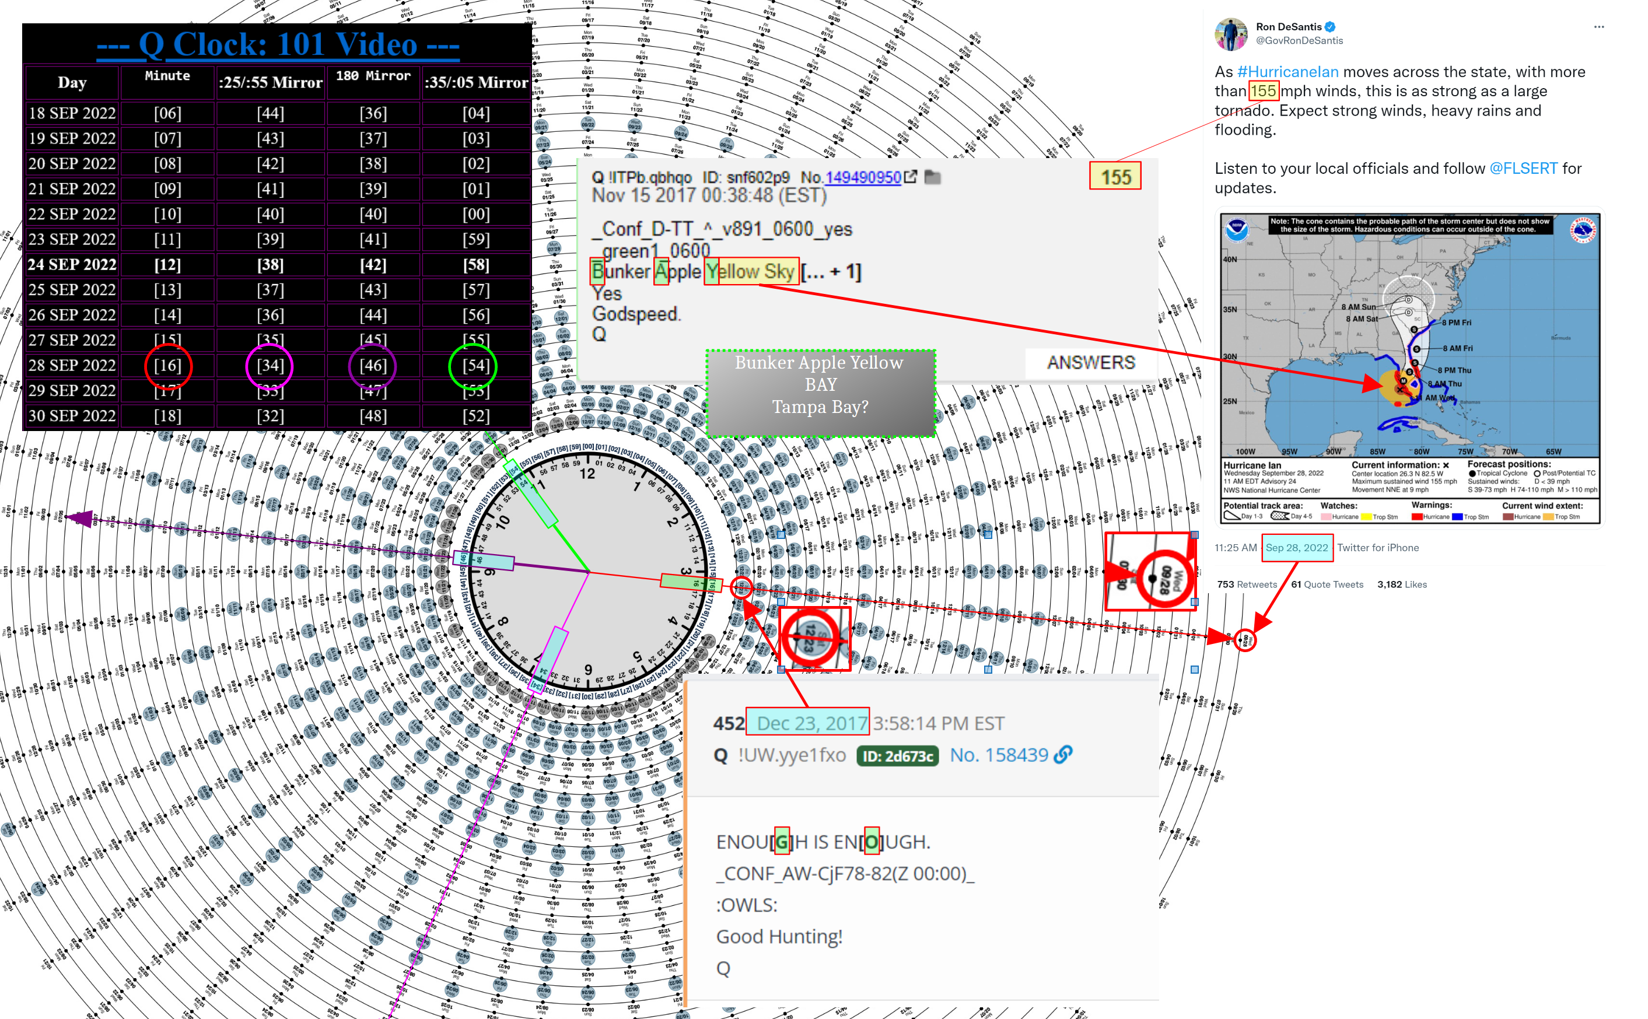Click the NOAA logo on the hurricane map

click(x=1237, y=230)
